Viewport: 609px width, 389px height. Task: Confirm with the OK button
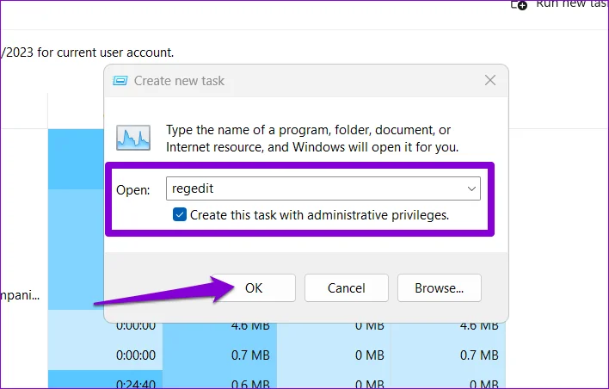(254, 288)
